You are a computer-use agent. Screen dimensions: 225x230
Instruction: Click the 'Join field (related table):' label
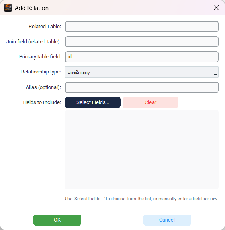pyautogui.click(x=33, y=42)
